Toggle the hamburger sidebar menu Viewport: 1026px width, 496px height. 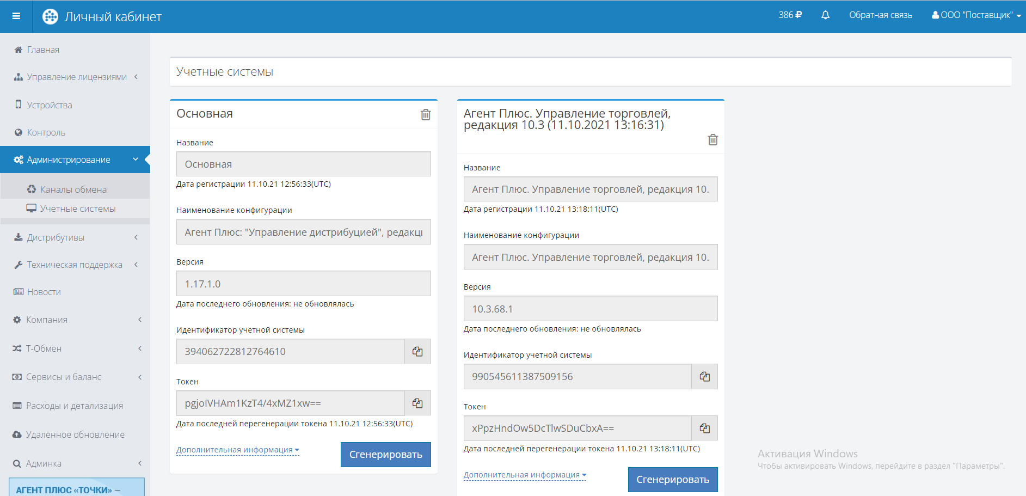16,16
